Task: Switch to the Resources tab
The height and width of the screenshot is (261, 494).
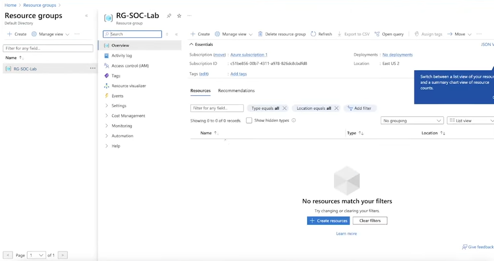Action: click(200, 90)
